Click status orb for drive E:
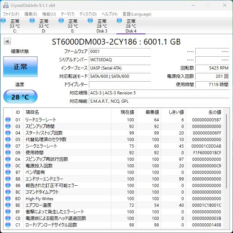The image size is (233, 233). pyautogui.click(x=61, y=20)
